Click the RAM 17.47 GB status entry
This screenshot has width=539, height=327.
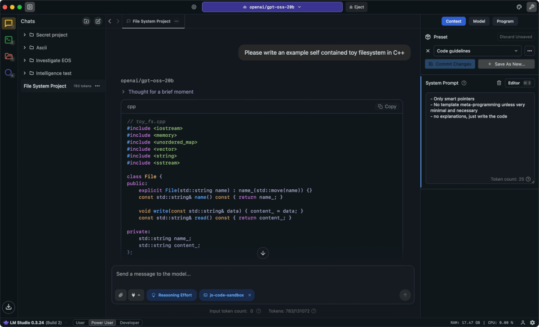[x=465, y=323]
